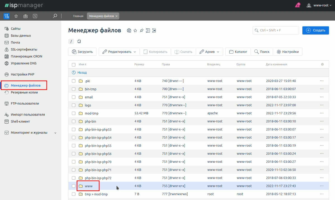Switch to the Главная tab

click(x=78, y=16)
